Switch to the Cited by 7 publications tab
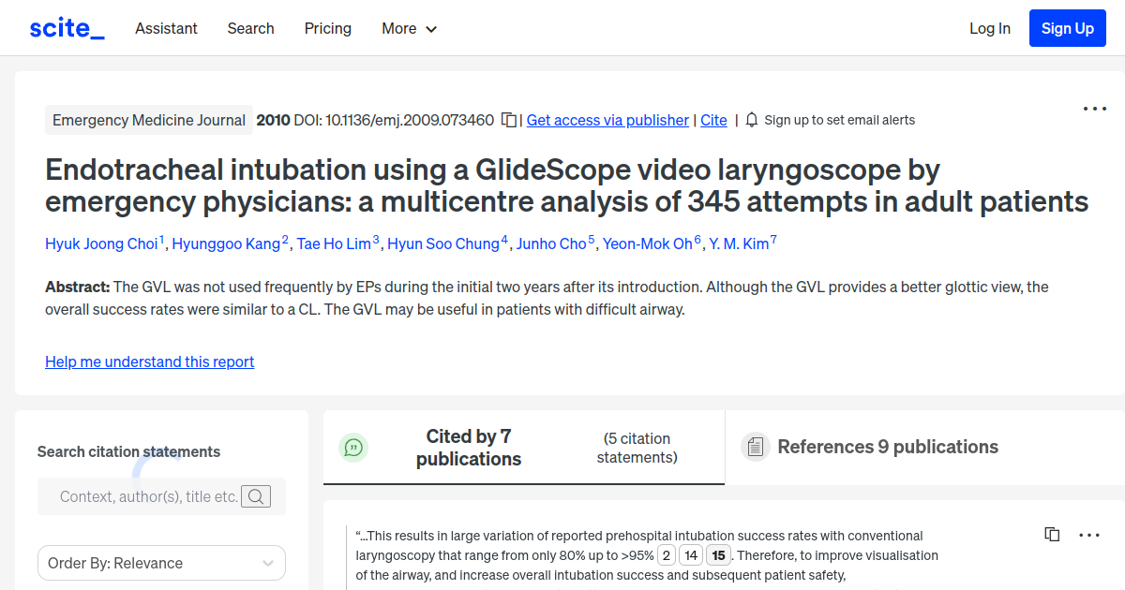1125x590 pixels. click(x=469, y=447)
